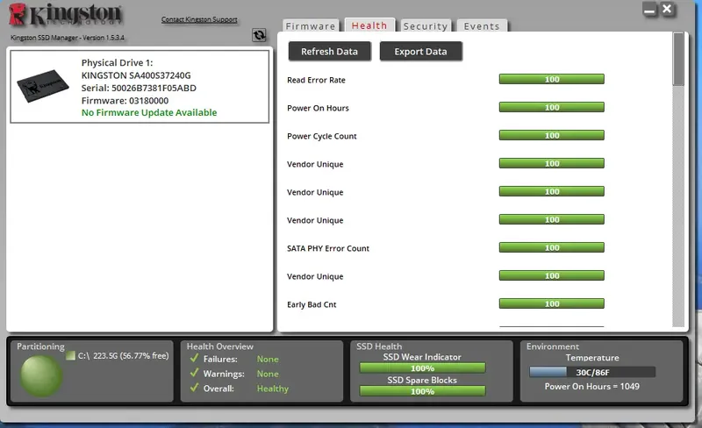Image resolution: width=702 pixels, height=428 pixels.
Task: Click the refresh drive list icon
Action: [259, 35]
